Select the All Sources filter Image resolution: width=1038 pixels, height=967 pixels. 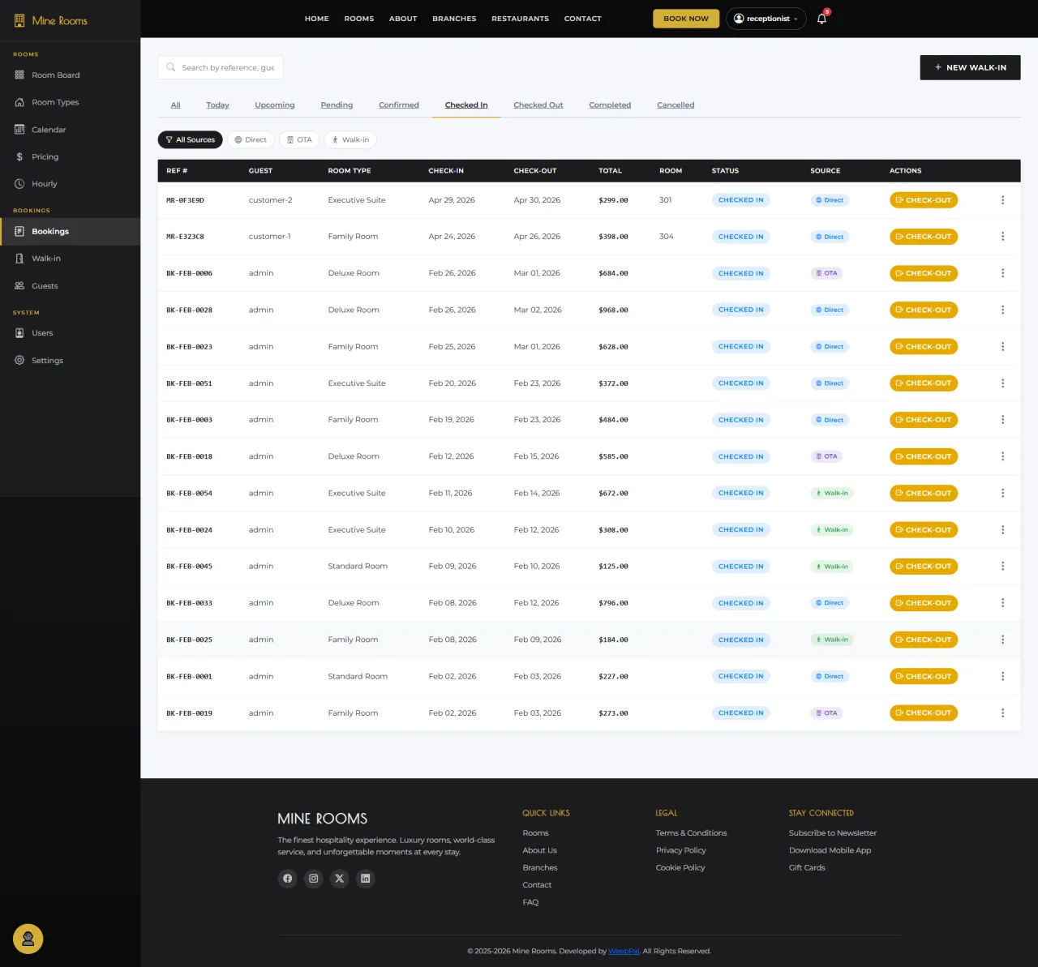191,139
